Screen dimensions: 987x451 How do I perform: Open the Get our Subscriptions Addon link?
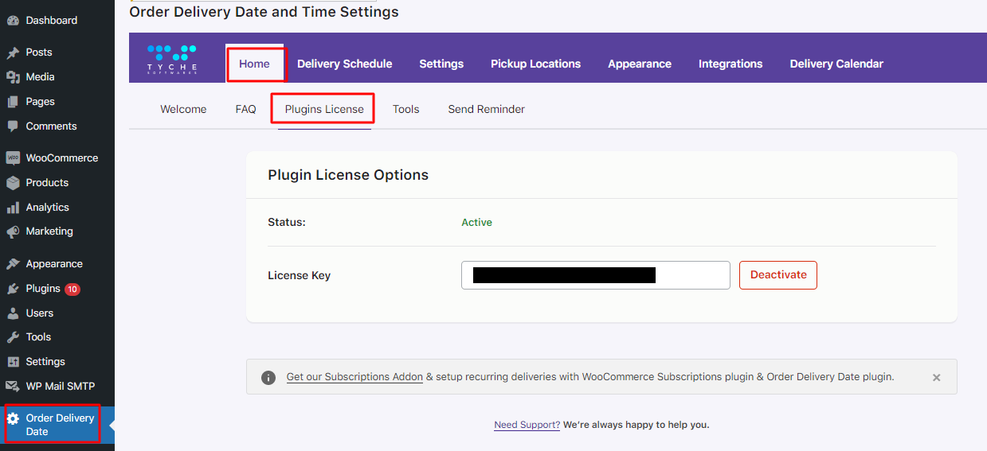pyautogui.click(x=354, y=377)
